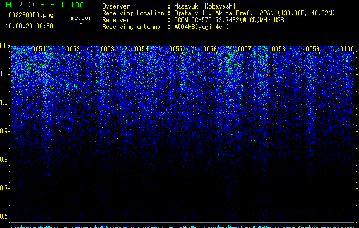
Task: Click the meteor count value 0
Action: [81, 26]
